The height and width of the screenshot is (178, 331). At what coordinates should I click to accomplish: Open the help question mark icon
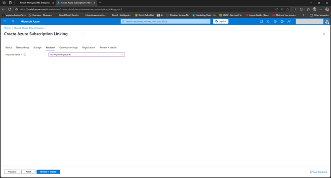282,21
